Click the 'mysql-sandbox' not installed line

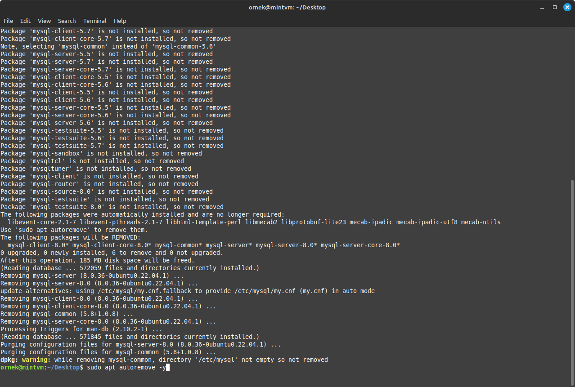pyautogui.click(x=101, y=154)
